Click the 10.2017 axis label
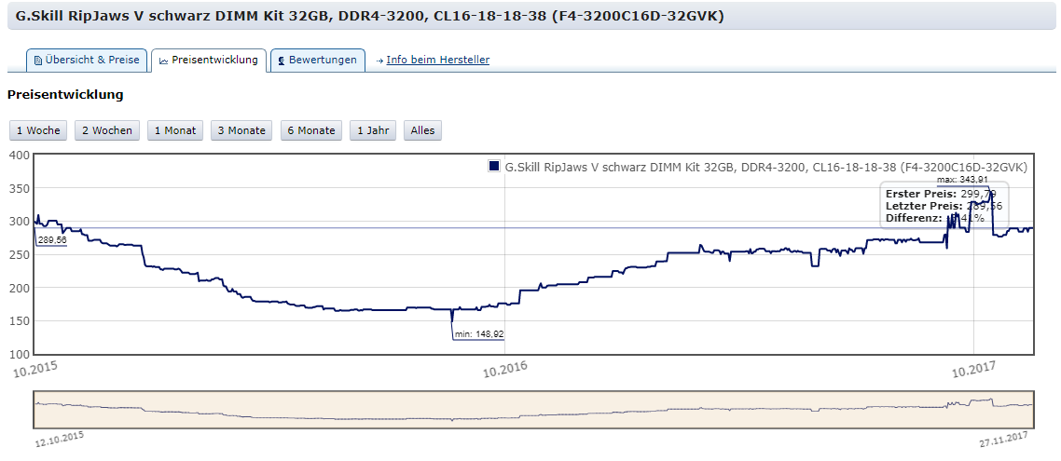Screen dimensions: 1061x461 coord(975,369)
